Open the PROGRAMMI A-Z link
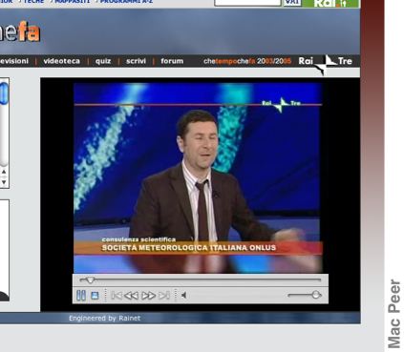 (126, 2)
